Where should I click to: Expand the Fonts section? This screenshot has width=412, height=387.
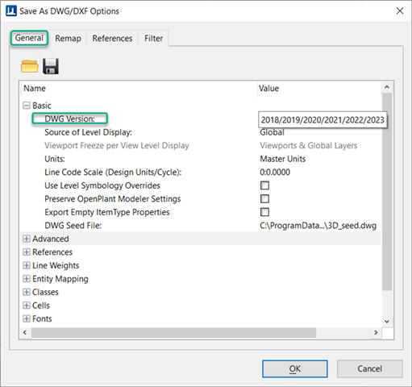[27, 318]
